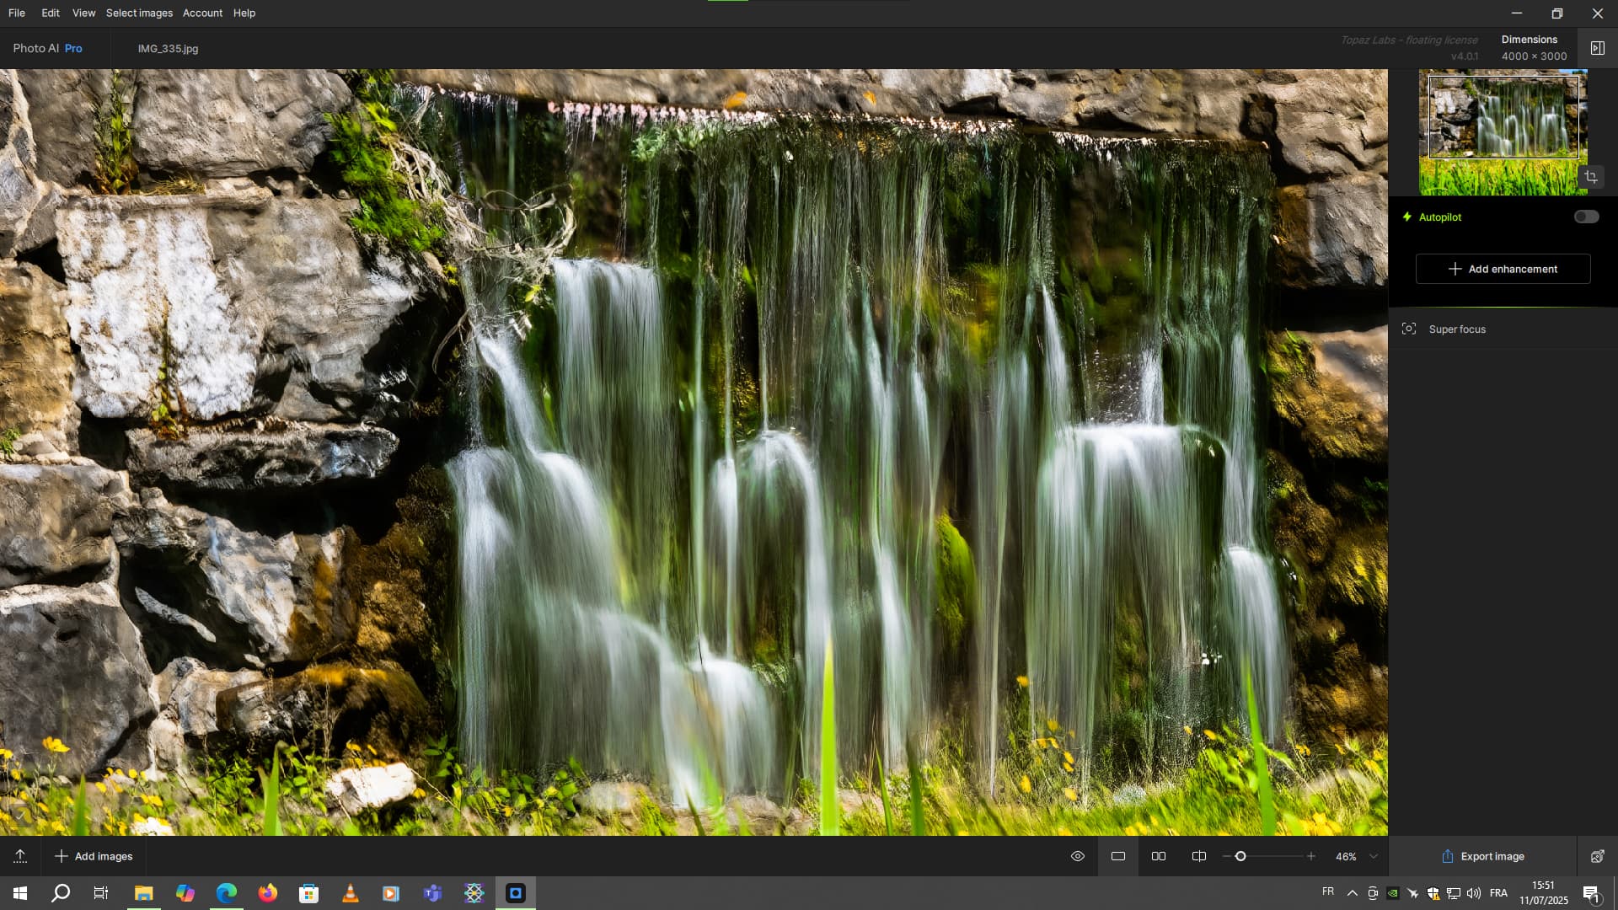Open the 46% zoom level dropdown
The image size is (1618, 910).
(1374, 856)
